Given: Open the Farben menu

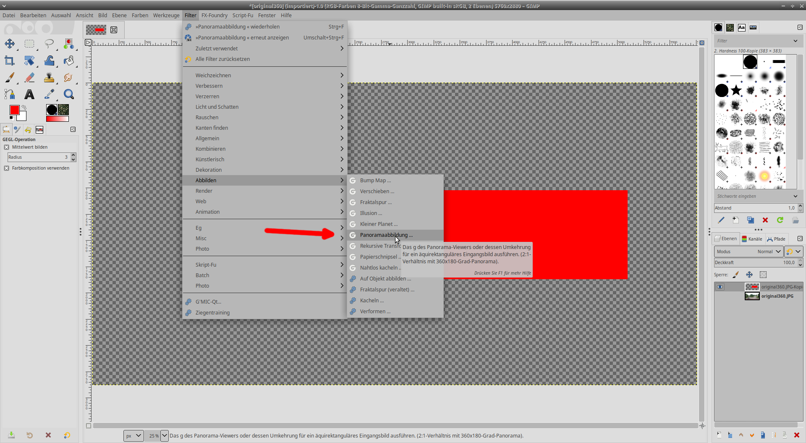Looking at the screenshot, I should click(140, 16).
